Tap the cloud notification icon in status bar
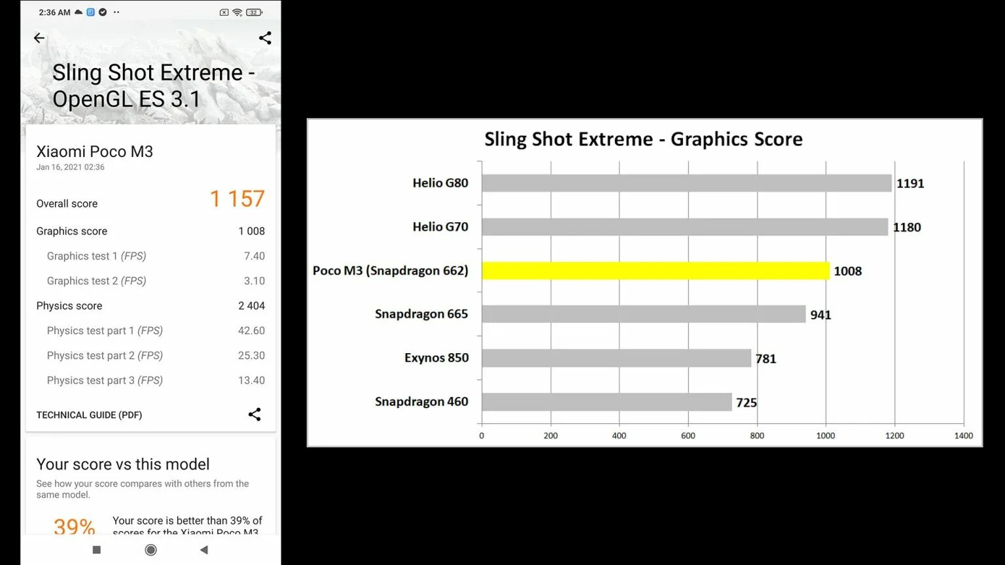 point(79,12)
